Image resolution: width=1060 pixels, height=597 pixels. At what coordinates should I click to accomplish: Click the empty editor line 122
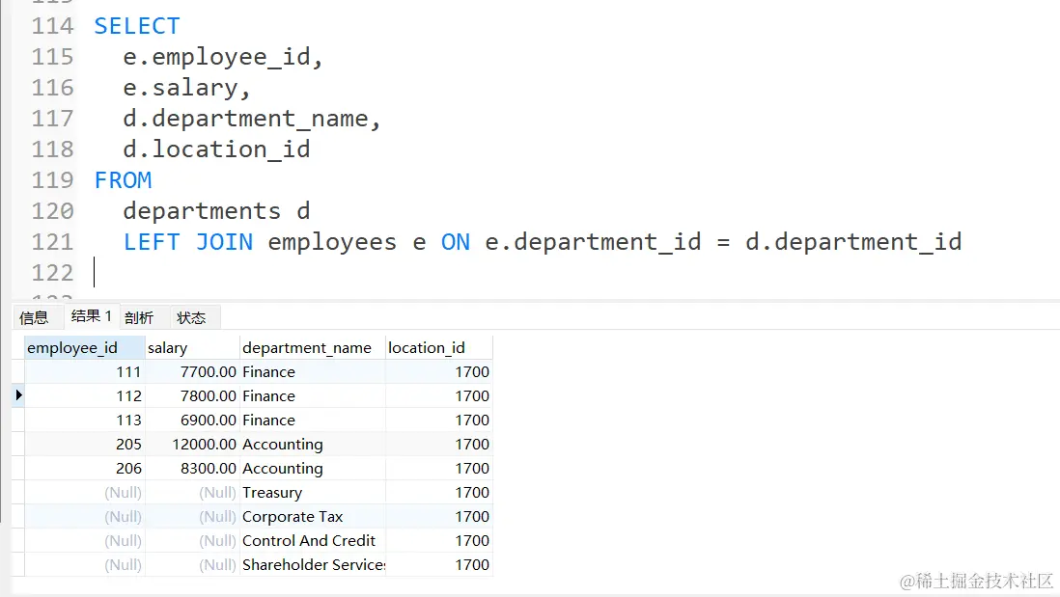pyautogui.click(x=568, y=273)
